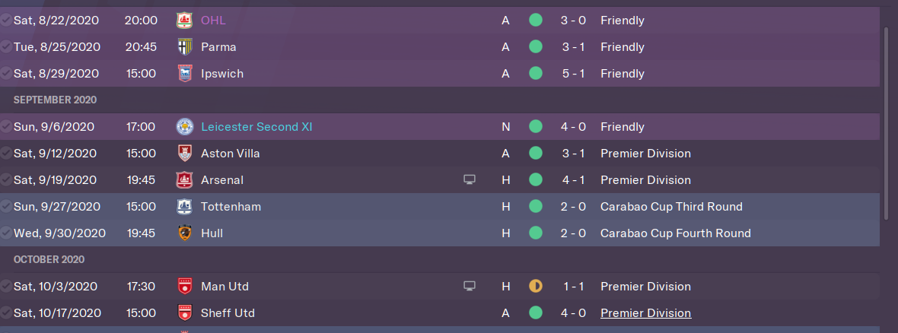The height and width of the screenshot is (333, 898).
Task: Toggle the checkmark beside the Sat 8/22/2020 fixture
Action: pyautogui.click(x=6, y=21)
